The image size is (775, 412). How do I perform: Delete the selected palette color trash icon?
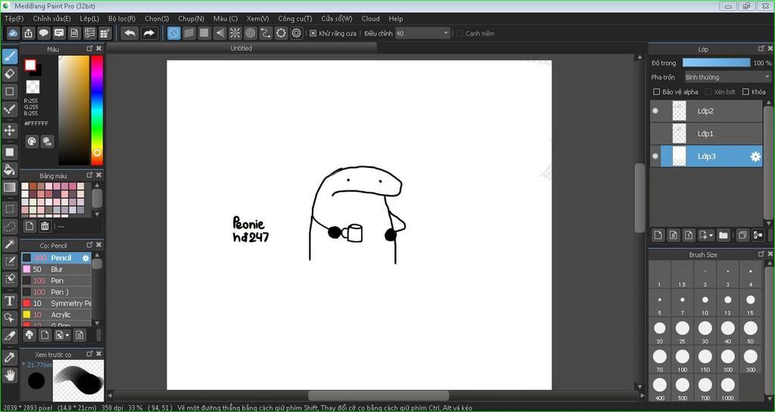pyautogui.click(x=45, y=226)
